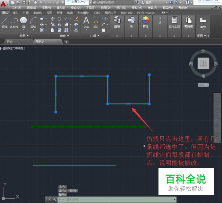Click the Rotate tool icon
Image resolution: width=222 pixels, height=203 pixels.
point(59,19)
